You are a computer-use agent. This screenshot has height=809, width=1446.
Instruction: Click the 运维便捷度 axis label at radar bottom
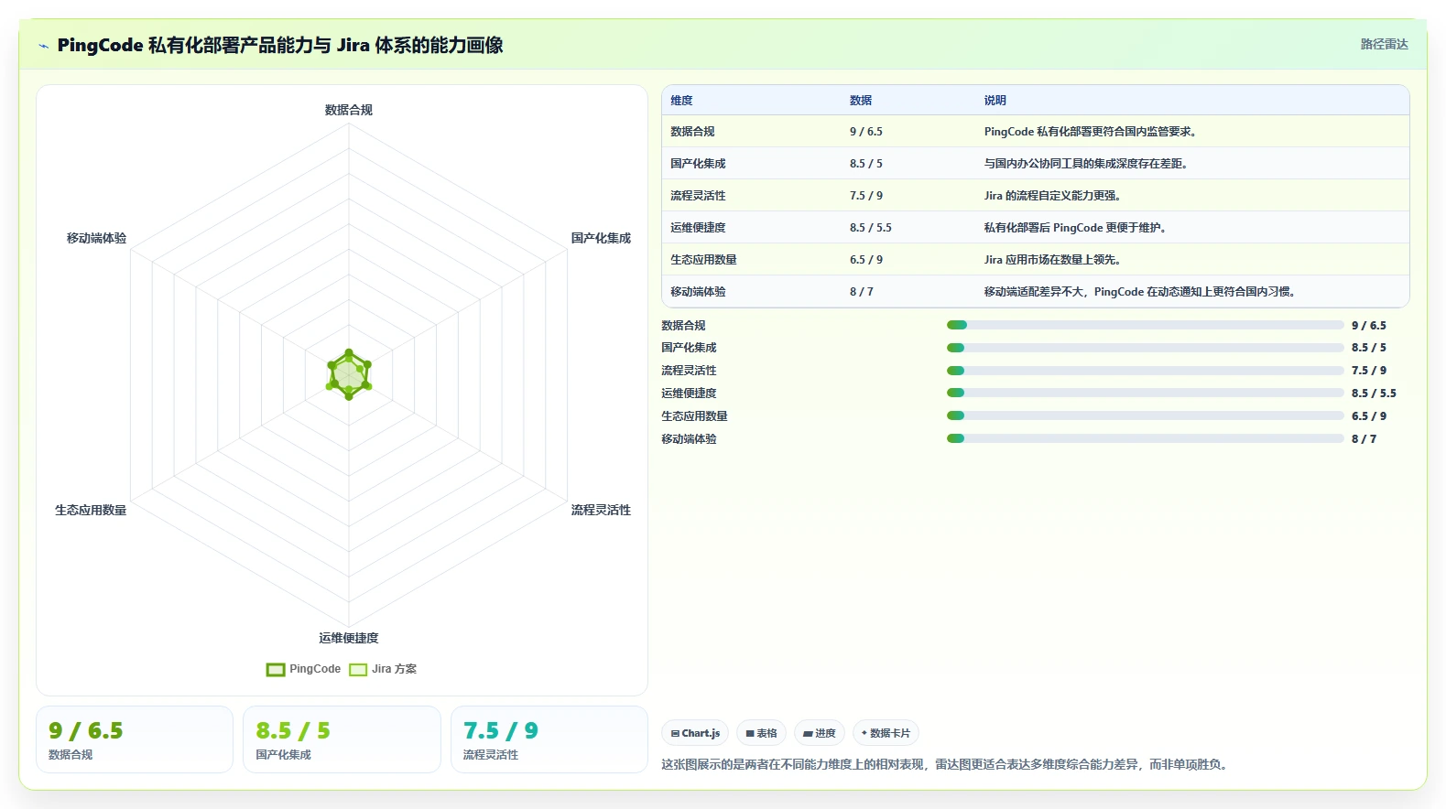(349, 638)
